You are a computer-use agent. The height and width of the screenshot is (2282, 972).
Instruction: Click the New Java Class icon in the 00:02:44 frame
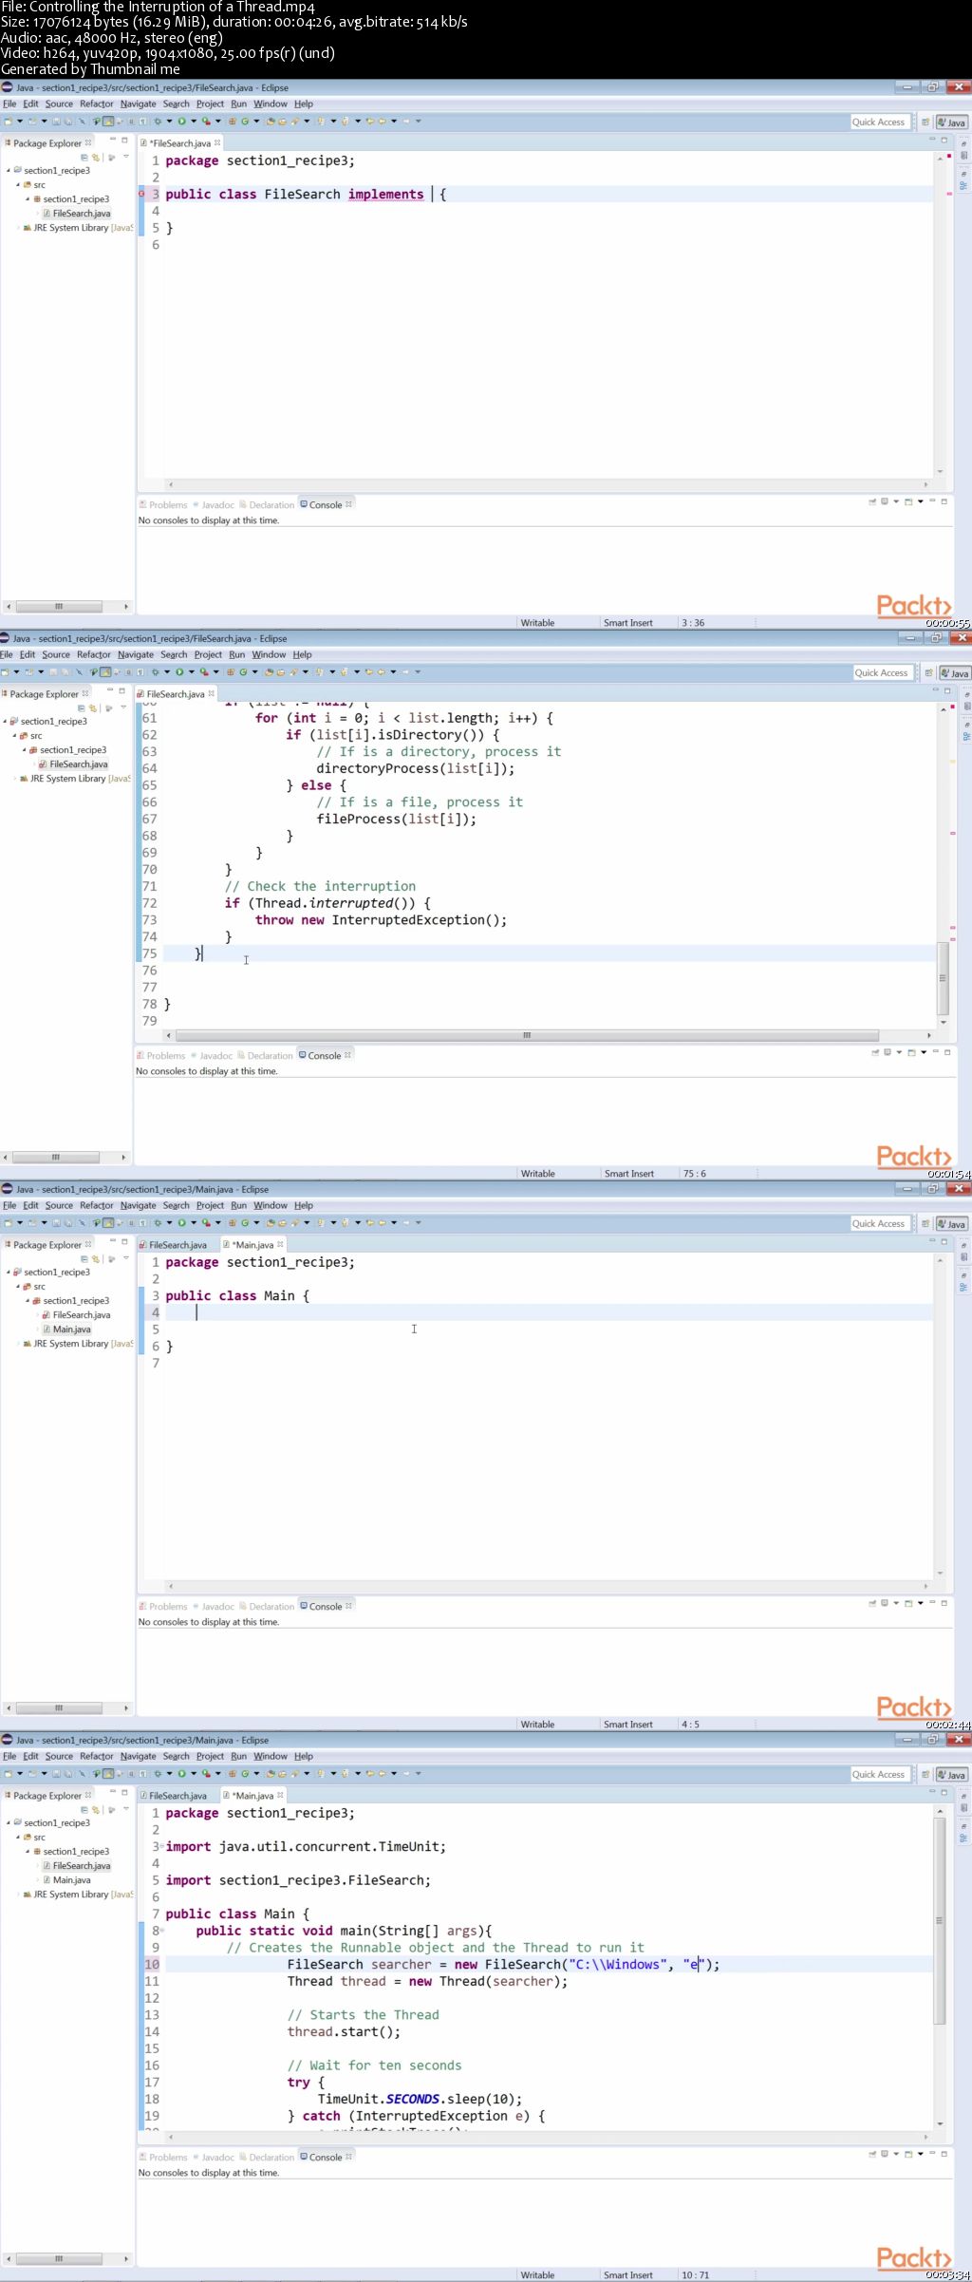(245, 1223)
